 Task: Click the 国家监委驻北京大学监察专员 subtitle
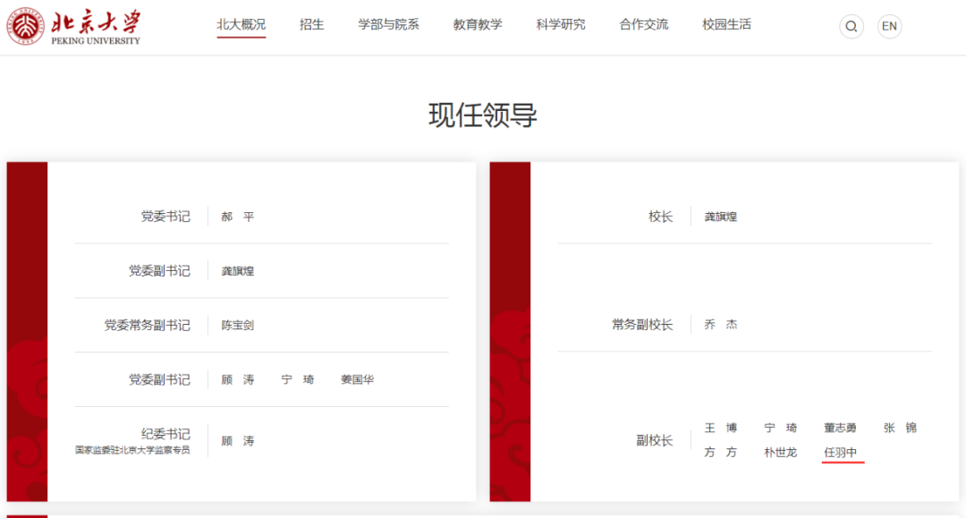pyautogui.click(x=132, y=450)
